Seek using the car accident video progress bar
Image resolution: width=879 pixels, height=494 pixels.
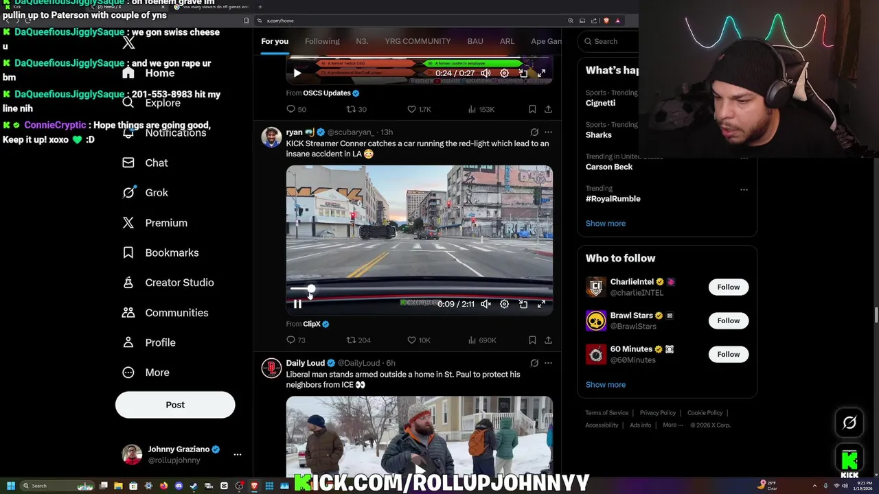[x=419, y=290]
